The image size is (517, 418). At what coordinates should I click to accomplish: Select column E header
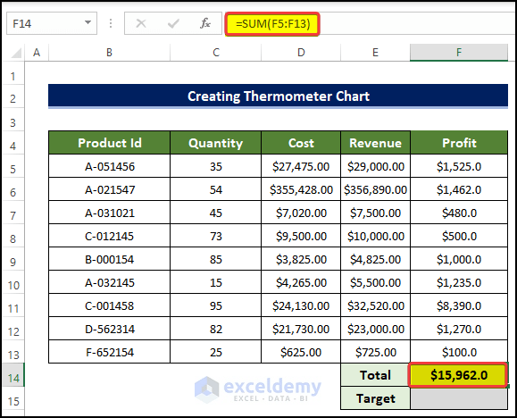pos(375,53)
